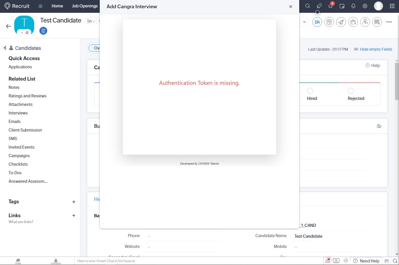Click the rocket icon in the top bar

tap(319, 6)
